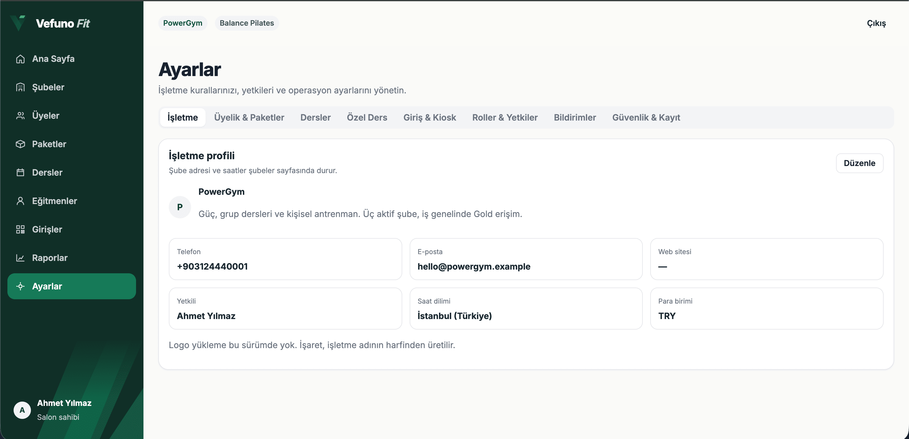909x439 pixels.
Task: Click the Ayarlar page heading
Action: pyautogui.click(x=190, y=70)
